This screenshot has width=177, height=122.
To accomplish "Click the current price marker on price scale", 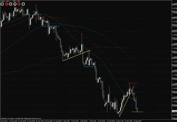I will click(174, 111).
